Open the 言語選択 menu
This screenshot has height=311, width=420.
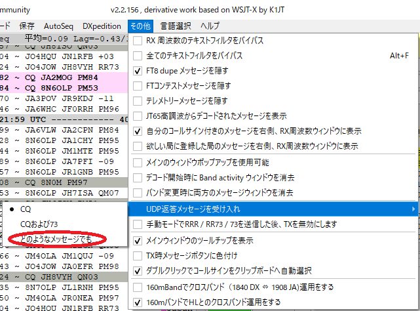176,26
